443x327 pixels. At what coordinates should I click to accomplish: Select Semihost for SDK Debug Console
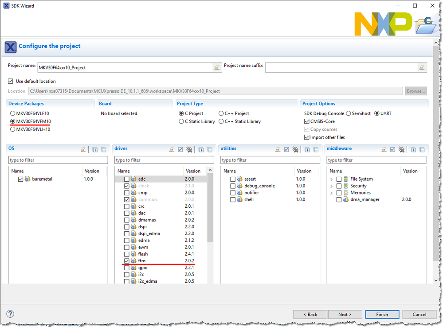(x=349, y=113)
